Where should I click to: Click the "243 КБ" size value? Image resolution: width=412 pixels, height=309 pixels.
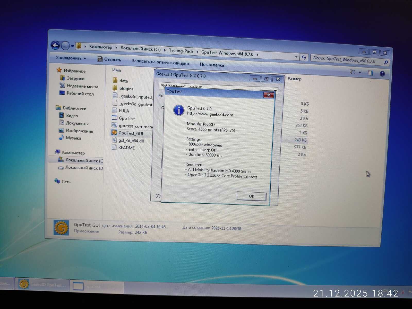301,140
